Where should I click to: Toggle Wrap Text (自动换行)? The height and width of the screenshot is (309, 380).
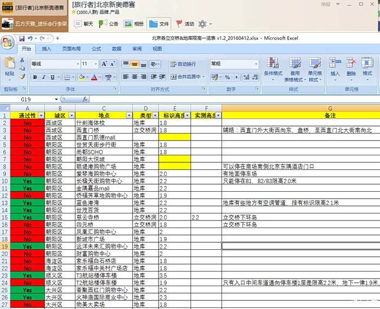[x=182, y=64]
